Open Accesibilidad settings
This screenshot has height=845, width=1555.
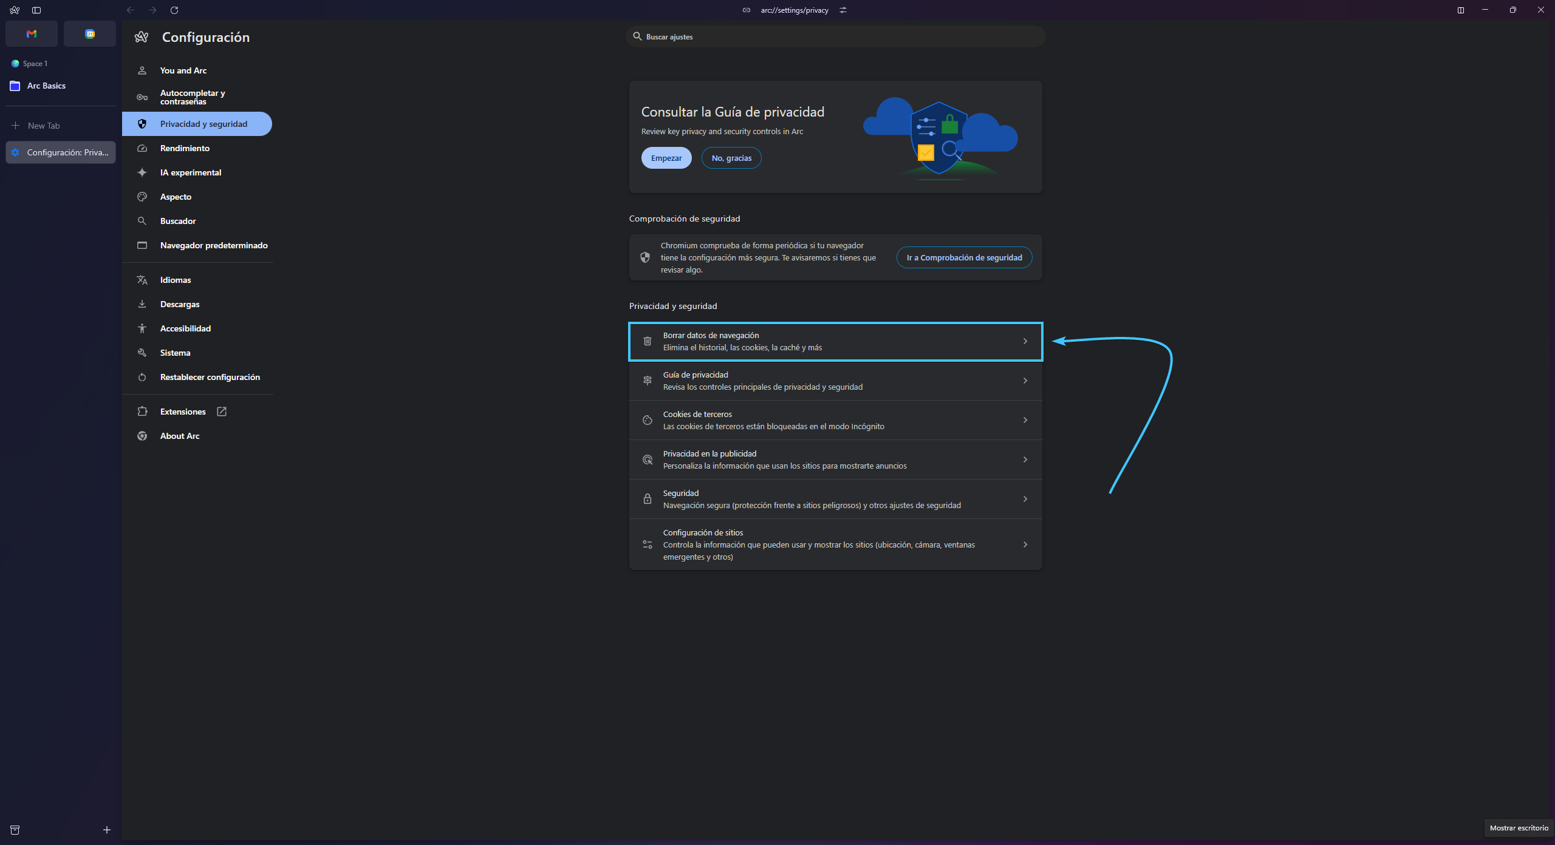point(197,328)
